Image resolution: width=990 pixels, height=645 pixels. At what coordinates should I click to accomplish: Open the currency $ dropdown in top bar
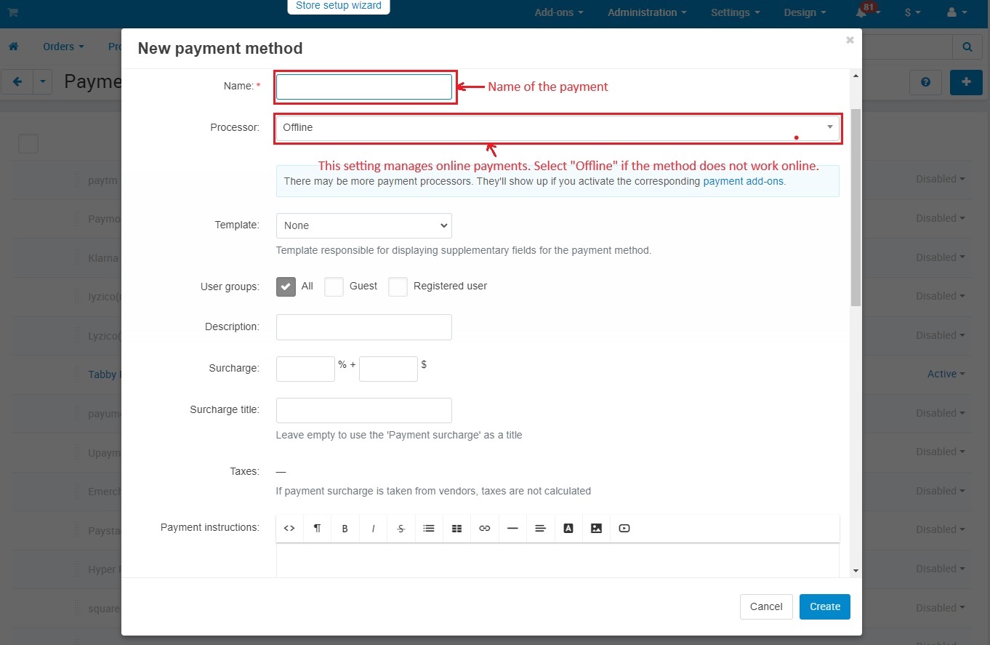coord(913,12)
